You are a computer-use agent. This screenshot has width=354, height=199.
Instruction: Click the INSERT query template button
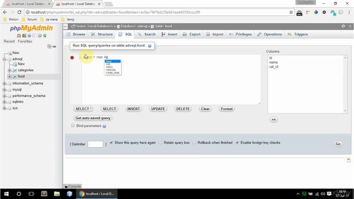point(133,109)
